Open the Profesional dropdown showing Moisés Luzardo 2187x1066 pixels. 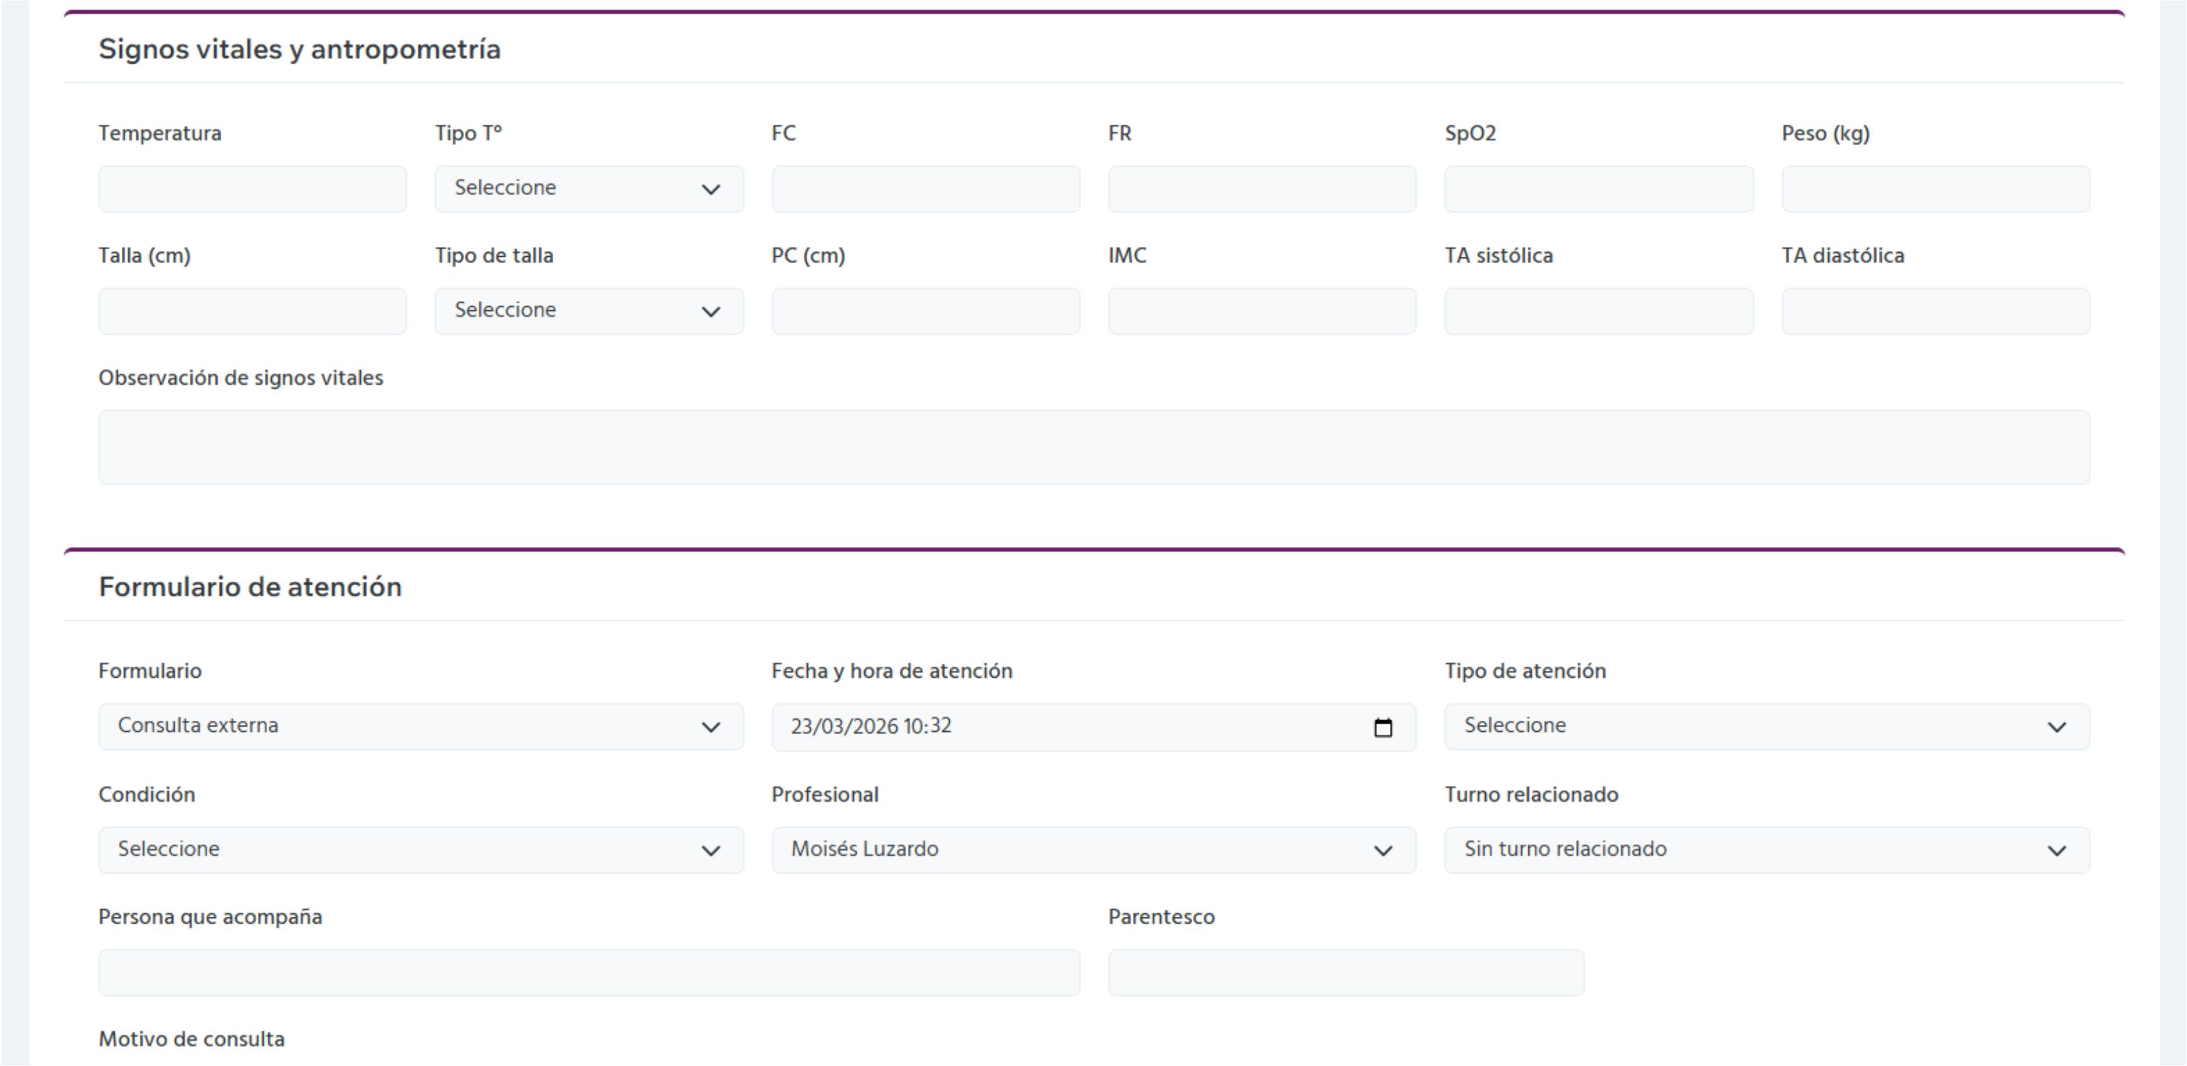[x=1093, y=849]
